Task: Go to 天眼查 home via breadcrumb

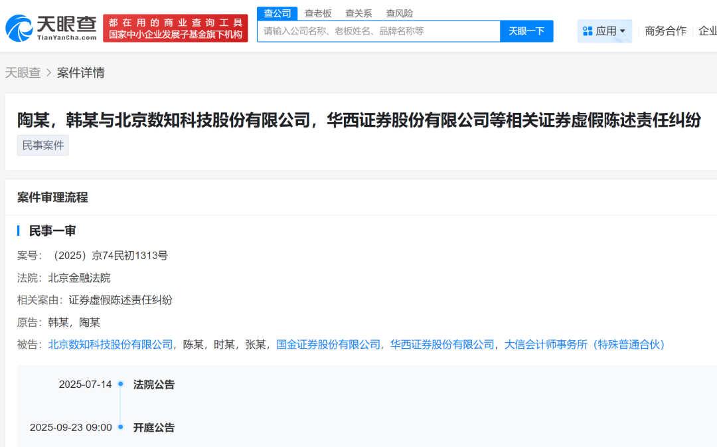Action: [23, 73]
